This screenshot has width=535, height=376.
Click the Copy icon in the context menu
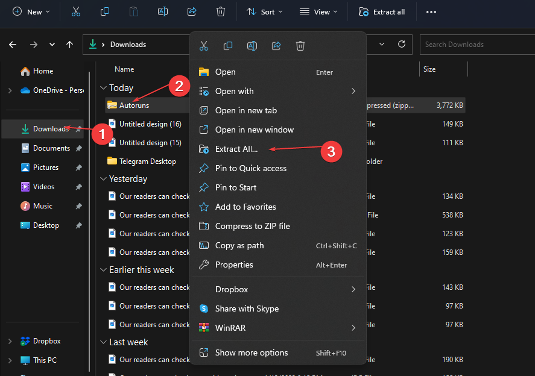228,46
